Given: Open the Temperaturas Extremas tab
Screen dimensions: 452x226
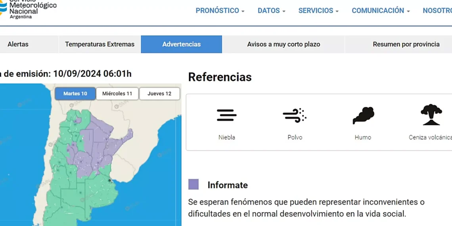Looking at the screenshot, I should point(100,44).
